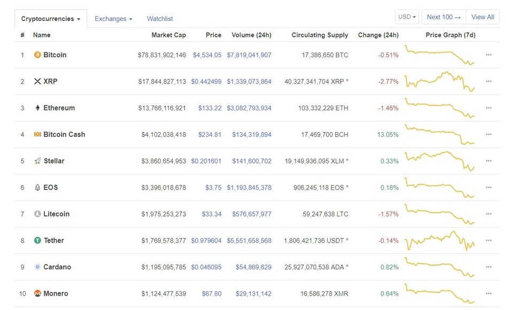Open the three-dot menu for Bitcoin

click(x=488, y=55)
